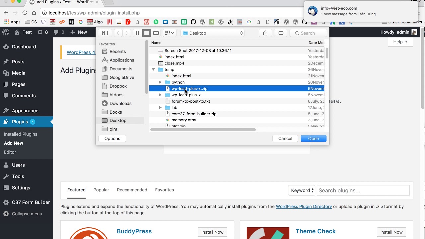Select forum-to-post-to.txt file
This screenshot has height=239, width=425.
coord(191,101)
